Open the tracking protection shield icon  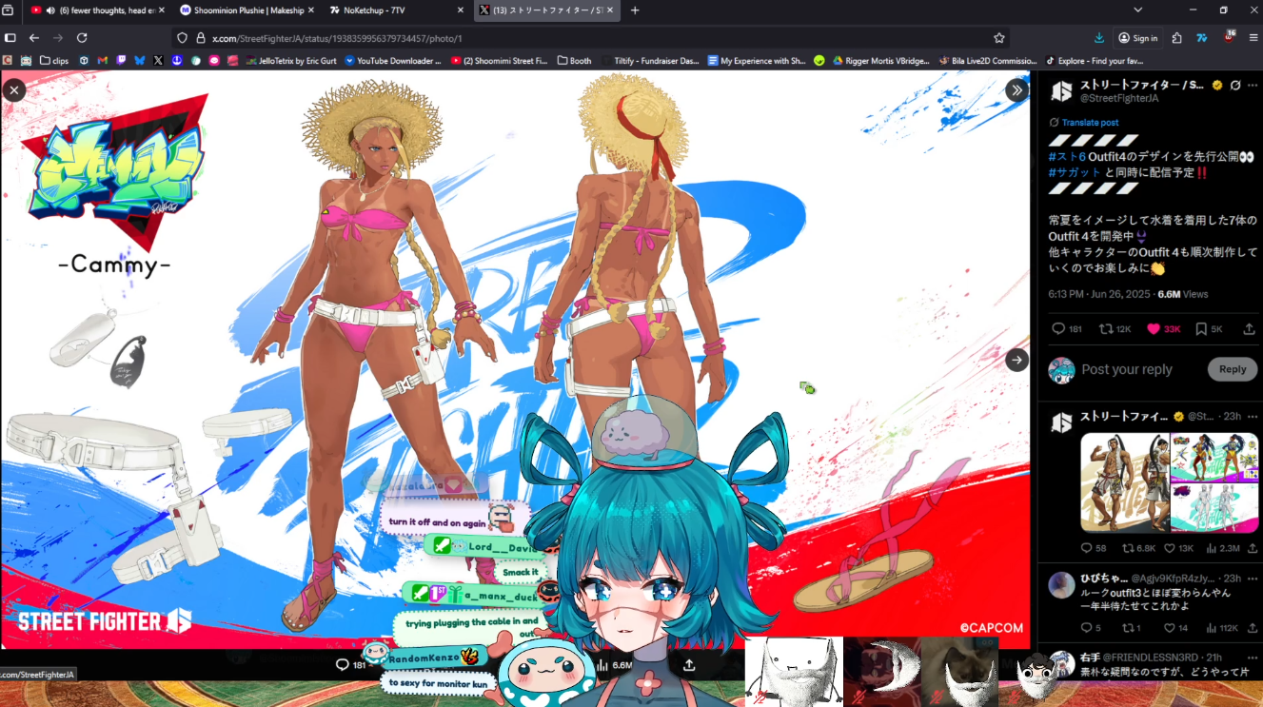[x=183, y=38]
